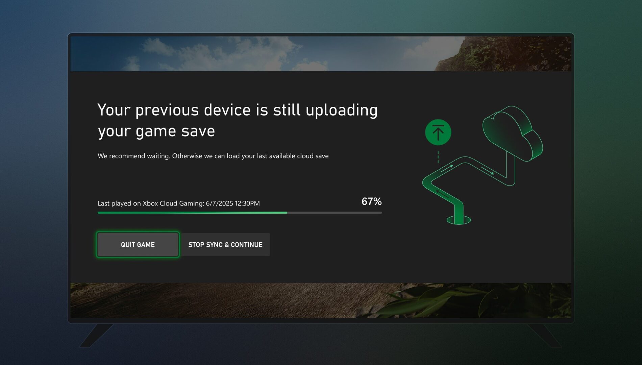The width and height of the screenshot is (642, 365).
Task: Click the green upload arrow icon
Action: (438, 133)
